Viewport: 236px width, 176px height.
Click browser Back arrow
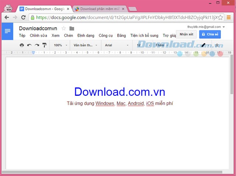[7, 17]
